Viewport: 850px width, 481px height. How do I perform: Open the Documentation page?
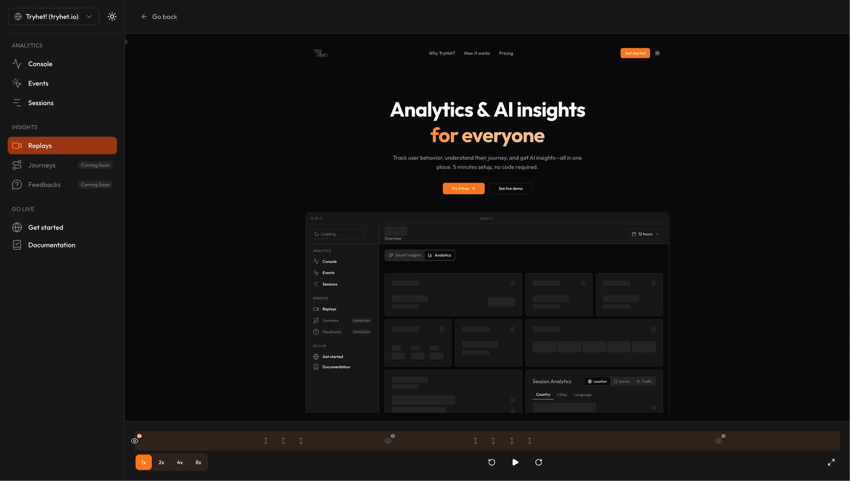(51, 245)
